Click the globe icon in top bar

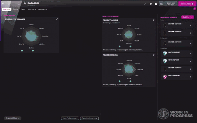(x=151, y=4)
